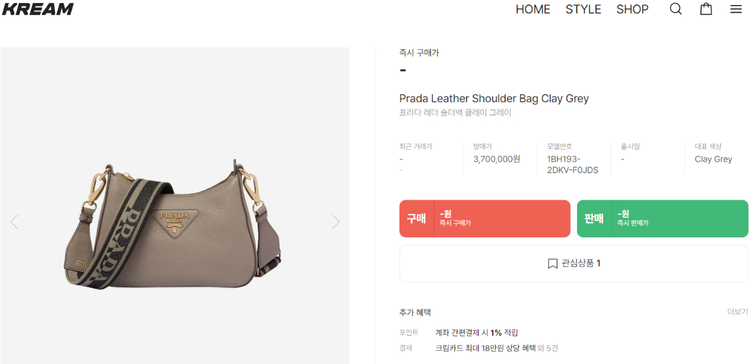Click the green 판매 sell button
This screenshot has width=756, height=364.
663,219
